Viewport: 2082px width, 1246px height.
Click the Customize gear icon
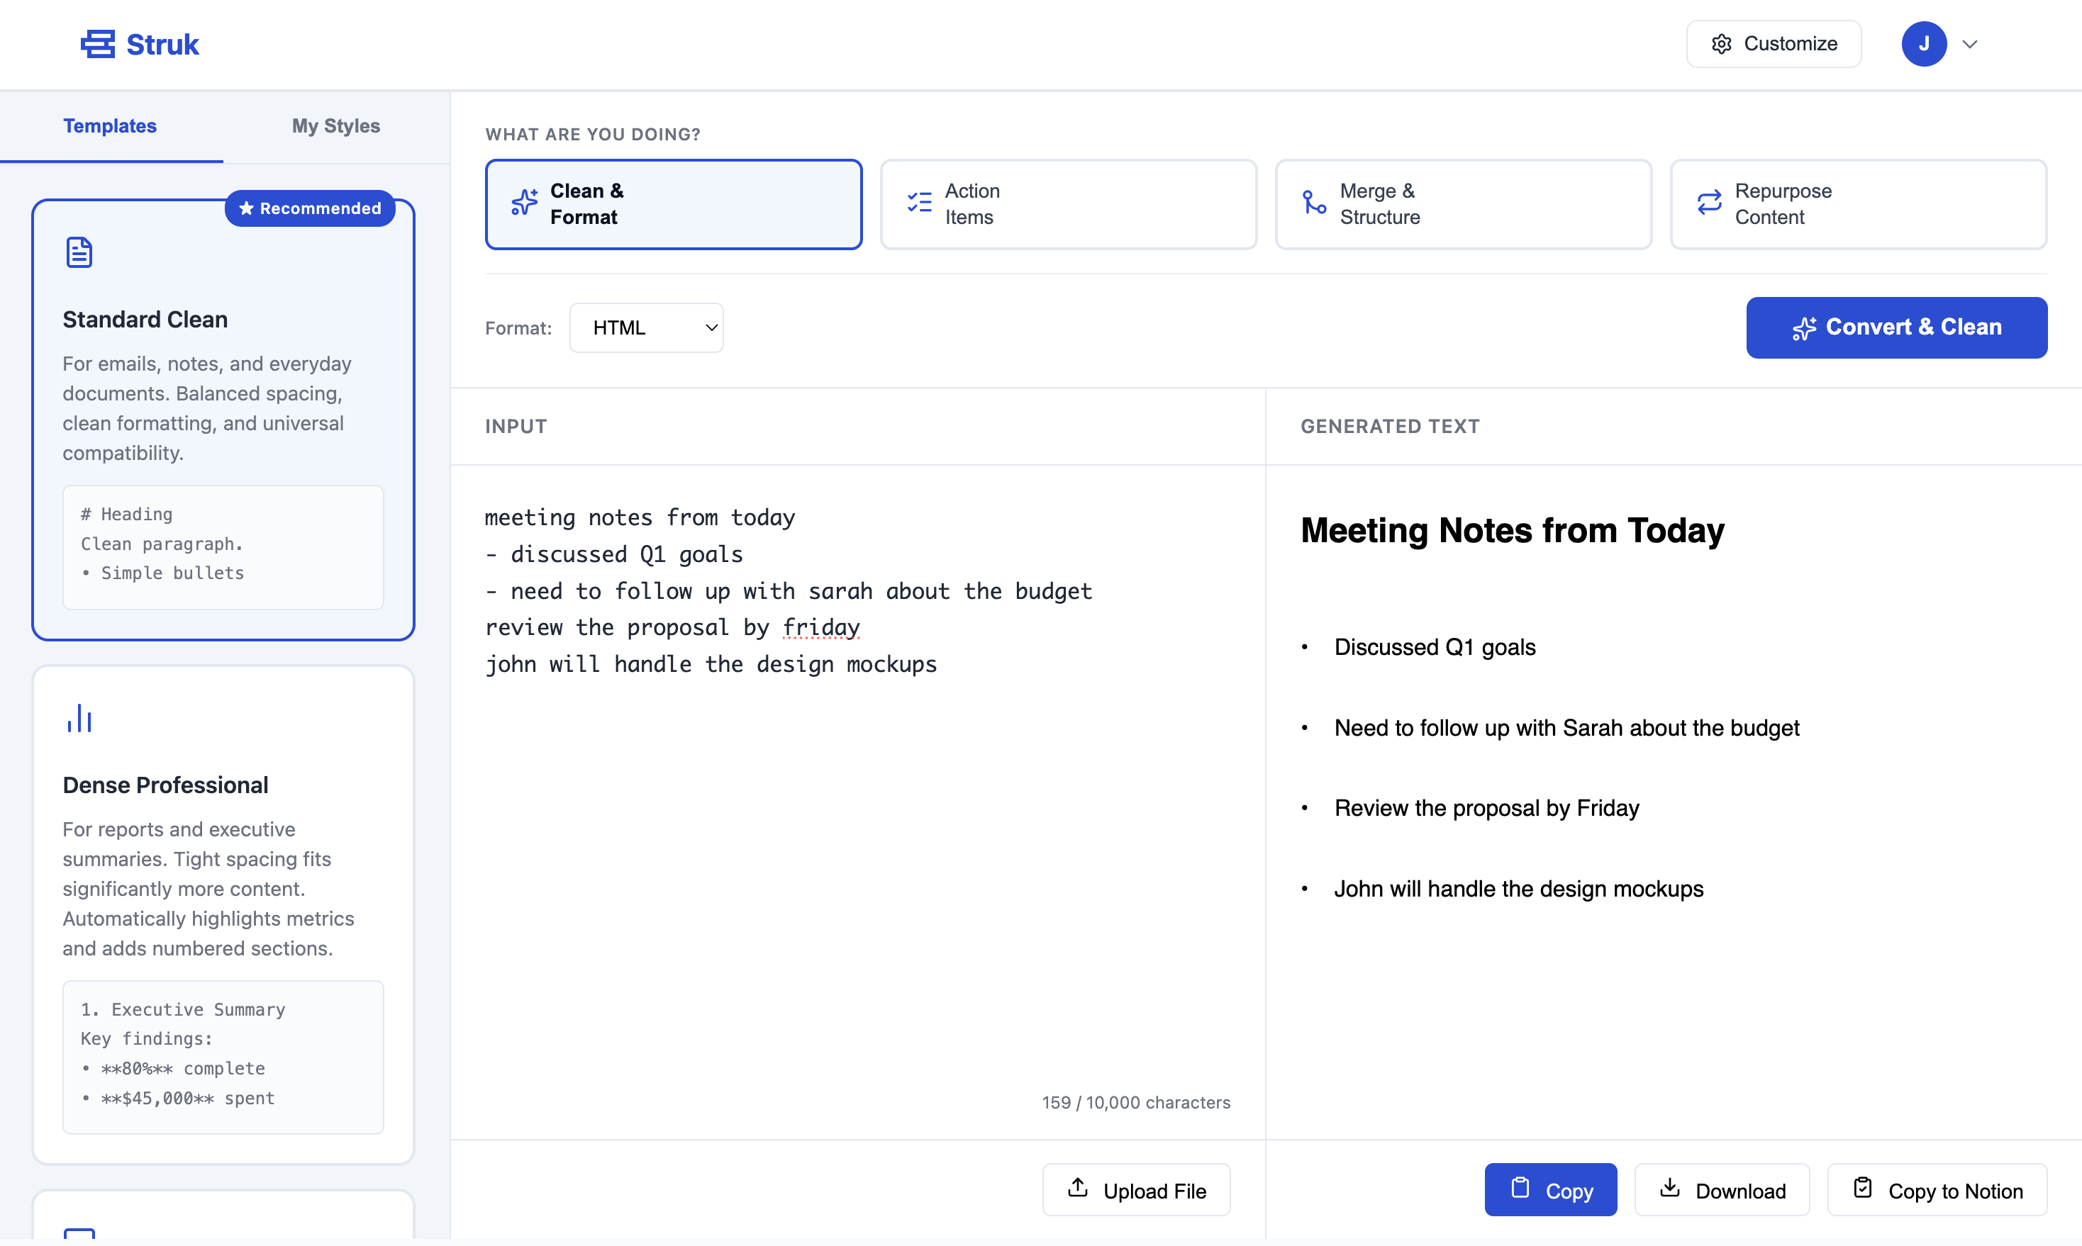(x=1721, y=44)
